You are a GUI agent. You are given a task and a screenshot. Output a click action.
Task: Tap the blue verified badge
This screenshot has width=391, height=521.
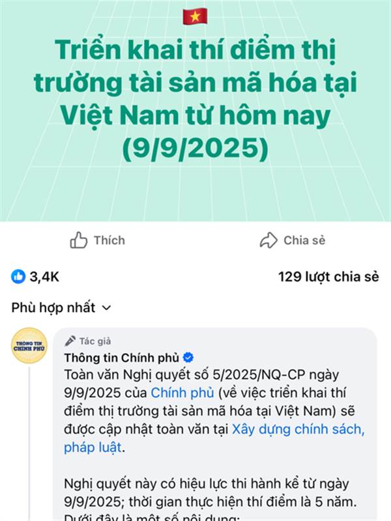coord(188,358)
